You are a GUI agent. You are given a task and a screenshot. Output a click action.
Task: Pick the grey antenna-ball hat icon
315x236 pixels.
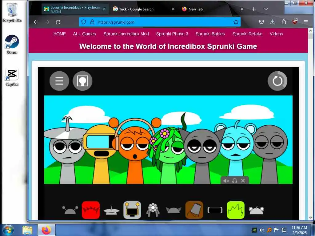(x=70, y=210)
